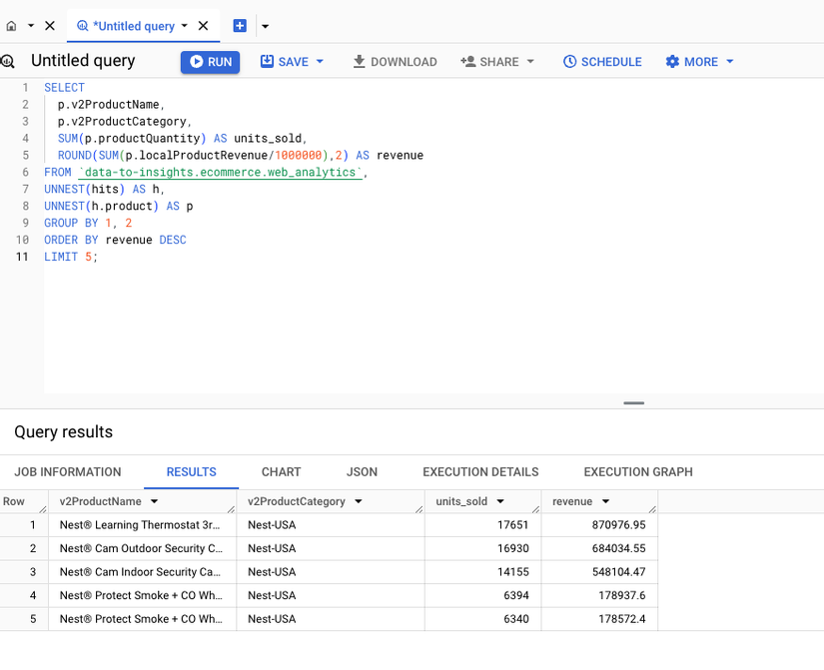Run the SQL query
This screenshot has width=824, height=670.
[x=210, y=62]
